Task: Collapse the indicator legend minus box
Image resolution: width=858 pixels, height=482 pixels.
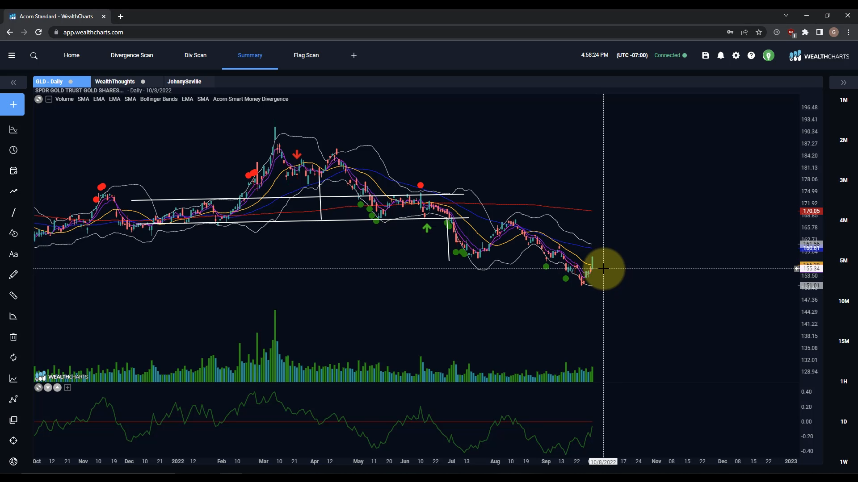Action: coord(49,99)
